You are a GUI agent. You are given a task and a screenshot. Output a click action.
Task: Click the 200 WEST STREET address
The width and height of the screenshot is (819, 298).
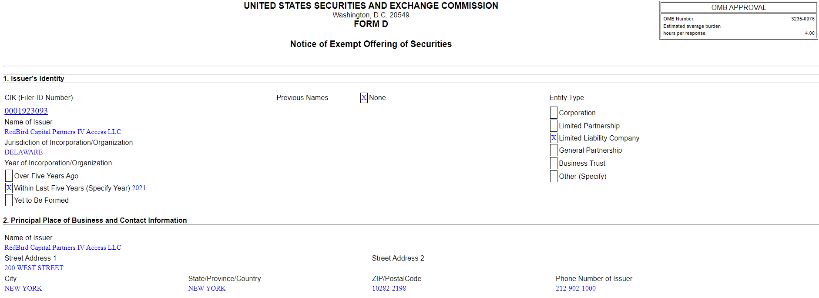click(x=34, y=268)
